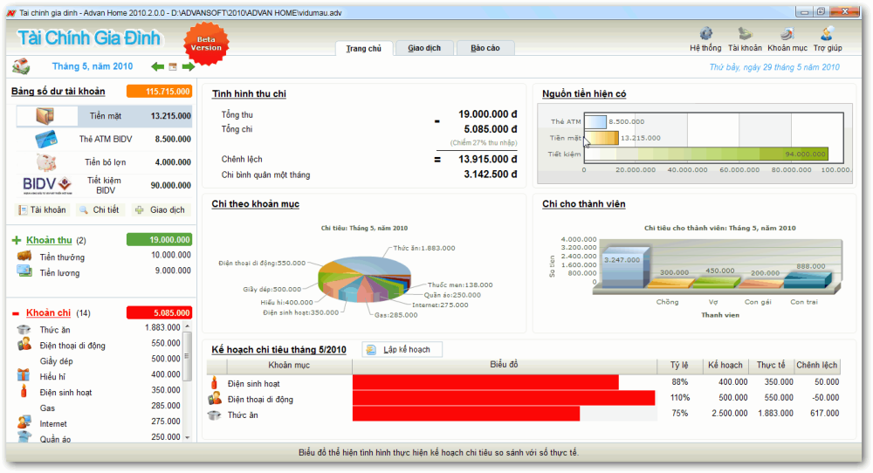Go to previous month with green left arrow

(x=157, y=67)
